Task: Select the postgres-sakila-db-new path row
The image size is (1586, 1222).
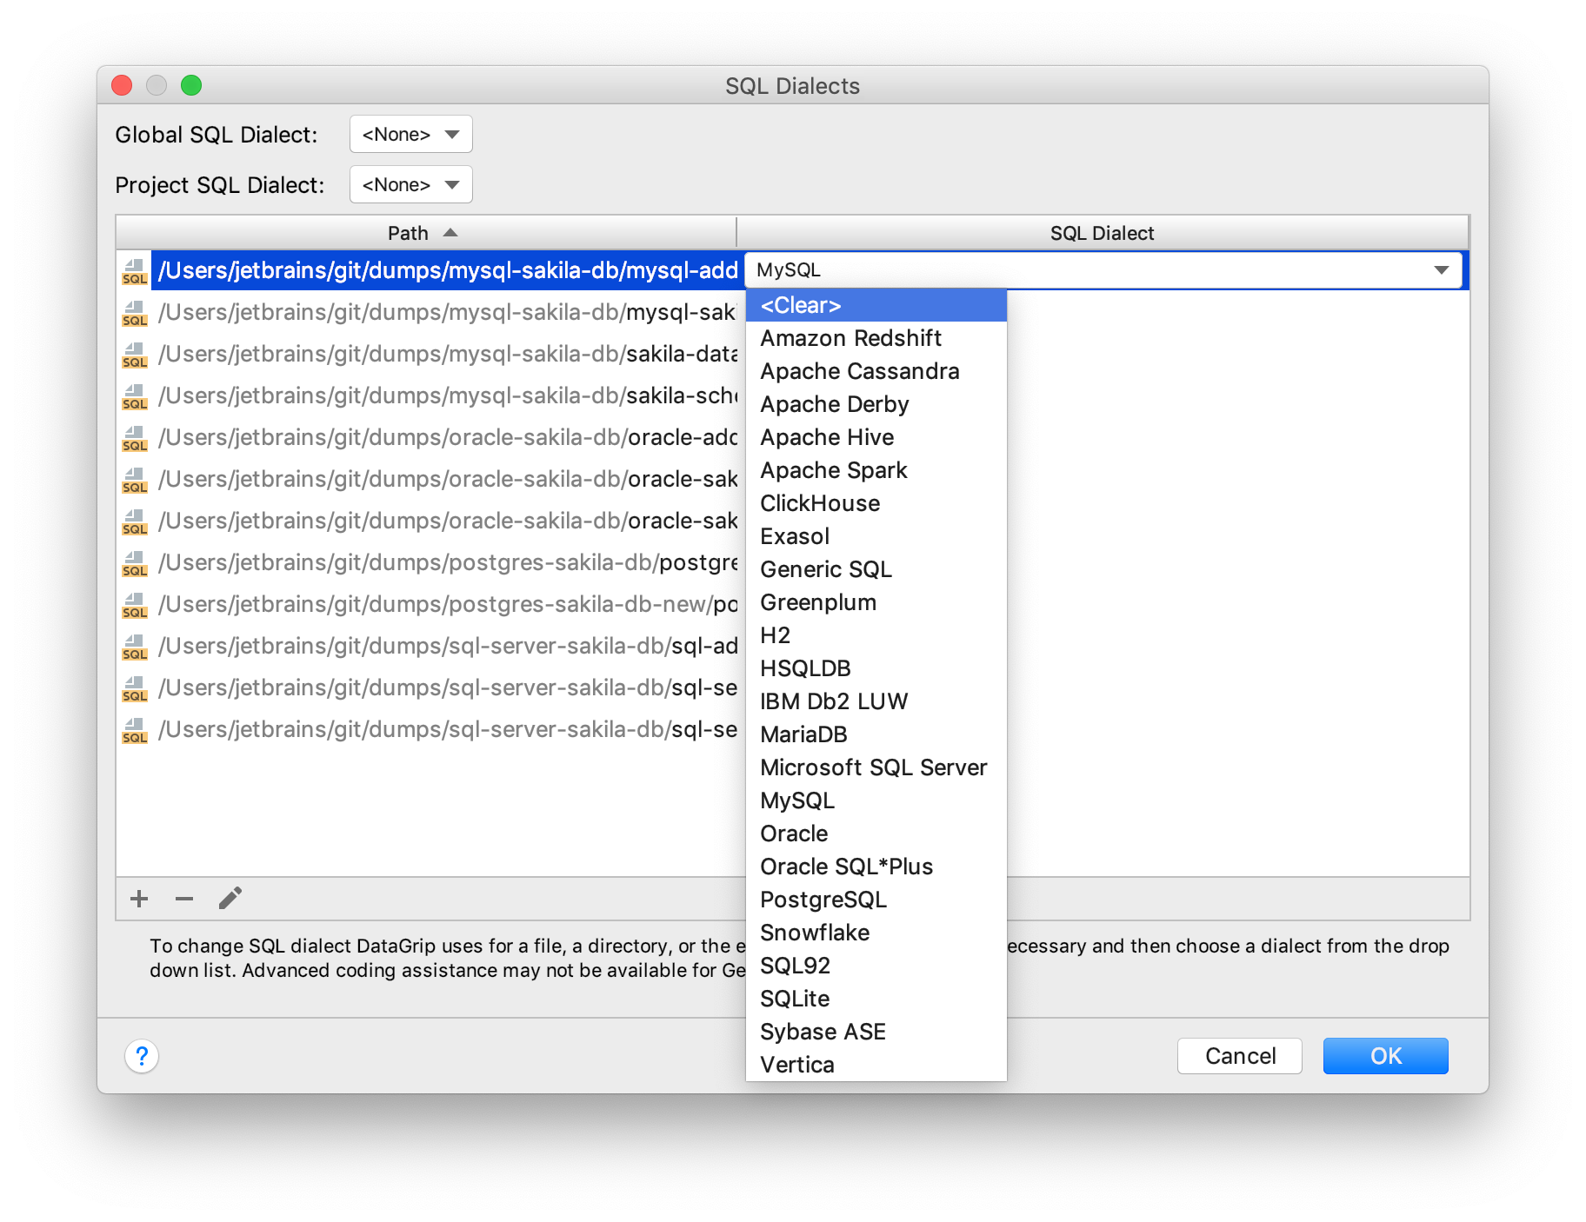Action: pyautogui.click(x=447, y=604)
